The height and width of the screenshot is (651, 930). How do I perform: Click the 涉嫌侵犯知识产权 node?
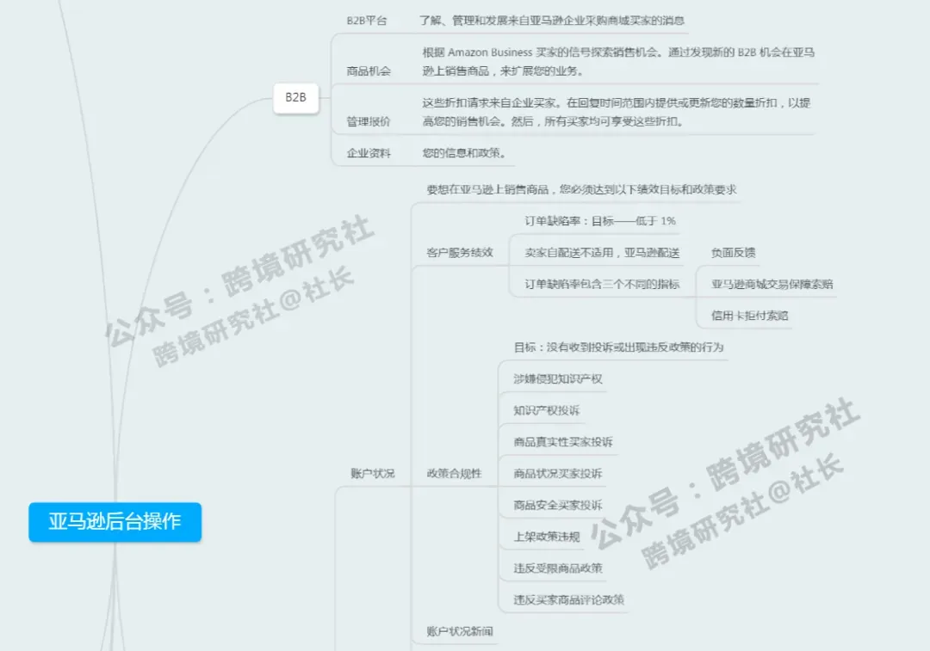click(x=558, y=379)
